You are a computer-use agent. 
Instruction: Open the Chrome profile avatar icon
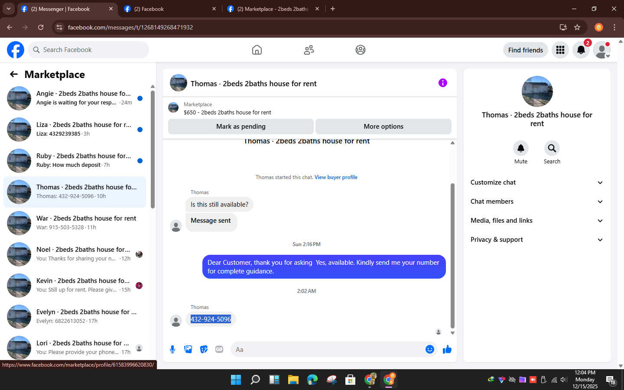click(599, 27)
